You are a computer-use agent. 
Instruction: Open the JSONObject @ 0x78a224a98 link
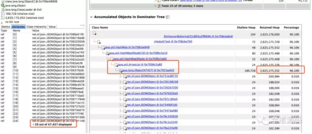point(152,128)
